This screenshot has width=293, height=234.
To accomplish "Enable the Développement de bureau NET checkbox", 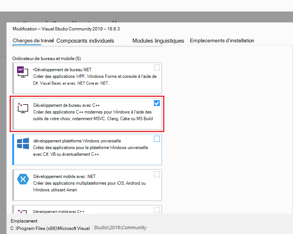I will pyautogui.click(x=157, y=67).
